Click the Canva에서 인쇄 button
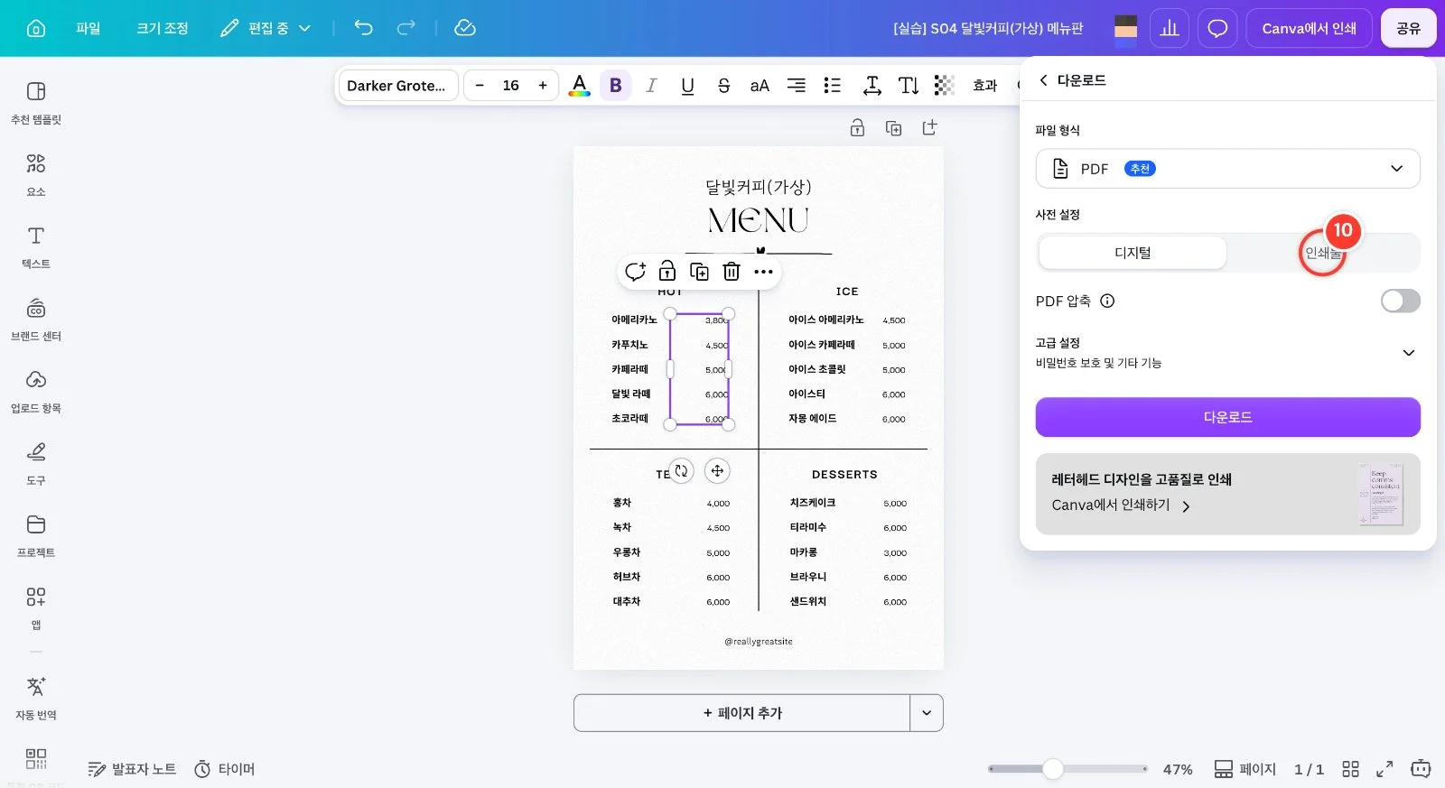 [x=1309, y=28]
